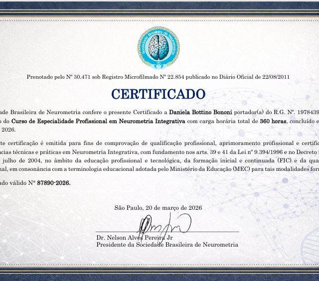
Task: Click 'Presidente da Sociedade Brasileira de Neurometria' line
Action: (167, 245)
